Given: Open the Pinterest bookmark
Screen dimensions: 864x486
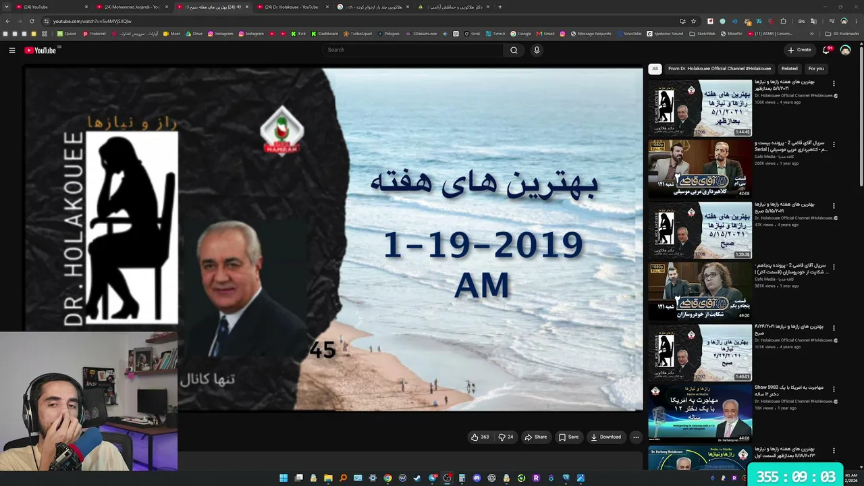Looking at the screenshot, I should coord(94,33).
